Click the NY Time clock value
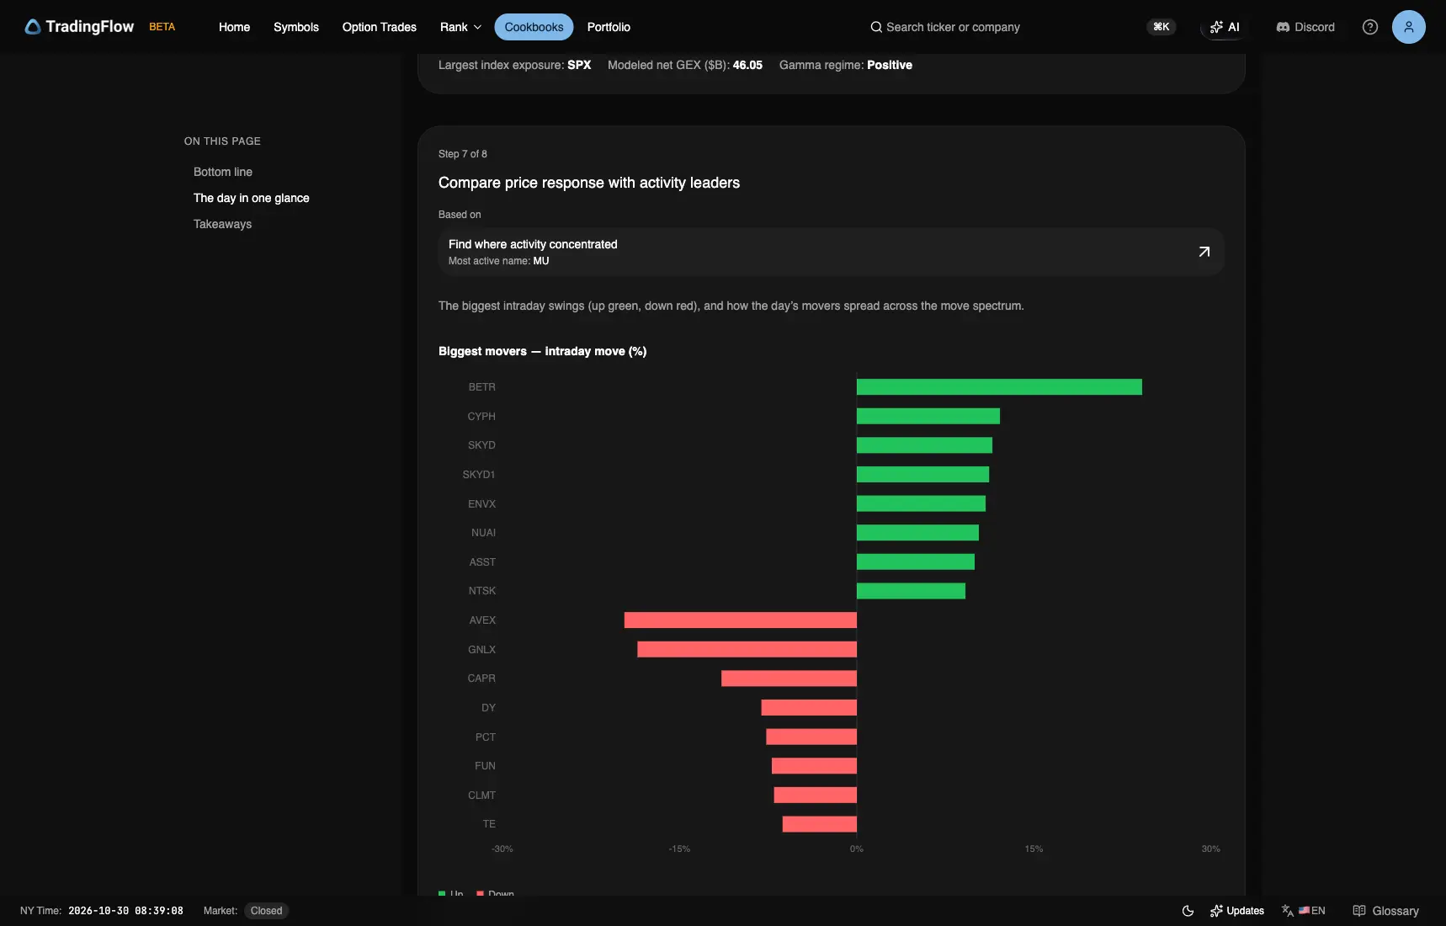Image resolution: width=1446 pixels, height=926 pixels. click(125, 911)
